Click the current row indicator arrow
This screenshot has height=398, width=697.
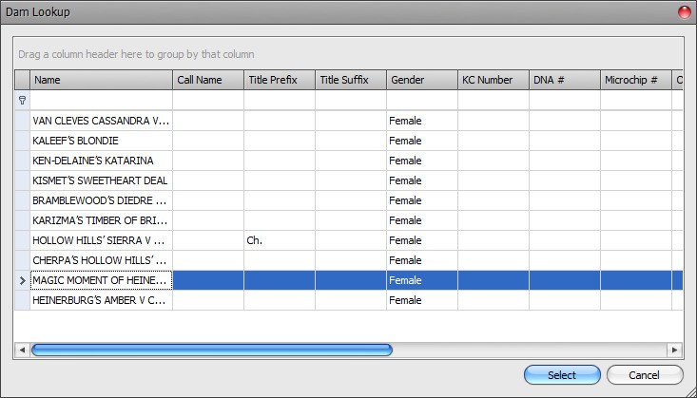[22, 280]
